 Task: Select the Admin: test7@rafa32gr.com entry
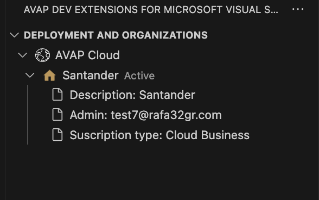pyautogui.click(x=145, y=115)
